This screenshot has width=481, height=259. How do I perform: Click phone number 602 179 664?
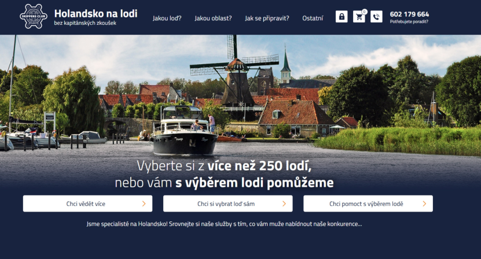point(410,14)
